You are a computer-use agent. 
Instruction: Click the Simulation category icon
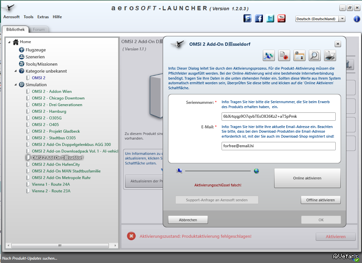coord(22,85)
